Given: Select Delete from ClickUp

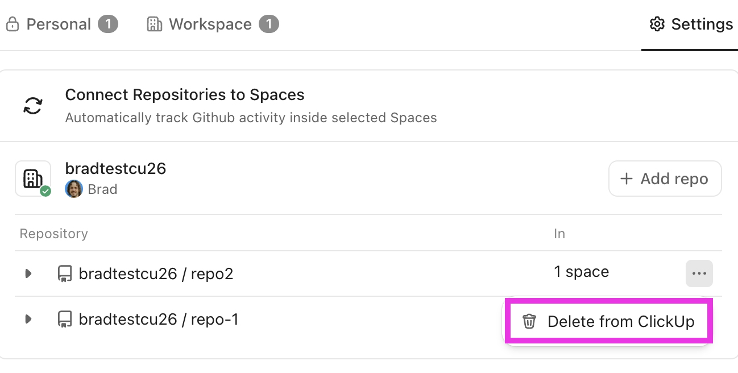Looking at the screenshot, I should [x=621, y=321].
